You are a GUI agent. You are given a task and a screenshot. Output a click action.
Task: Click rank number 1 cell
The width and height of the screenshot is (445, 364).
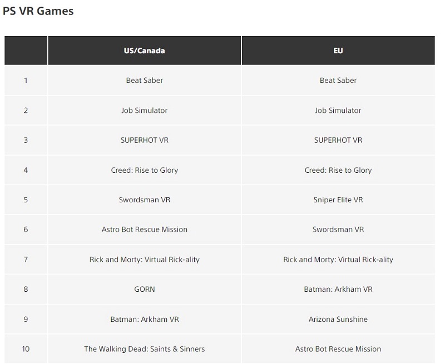[x=26, y=81]
